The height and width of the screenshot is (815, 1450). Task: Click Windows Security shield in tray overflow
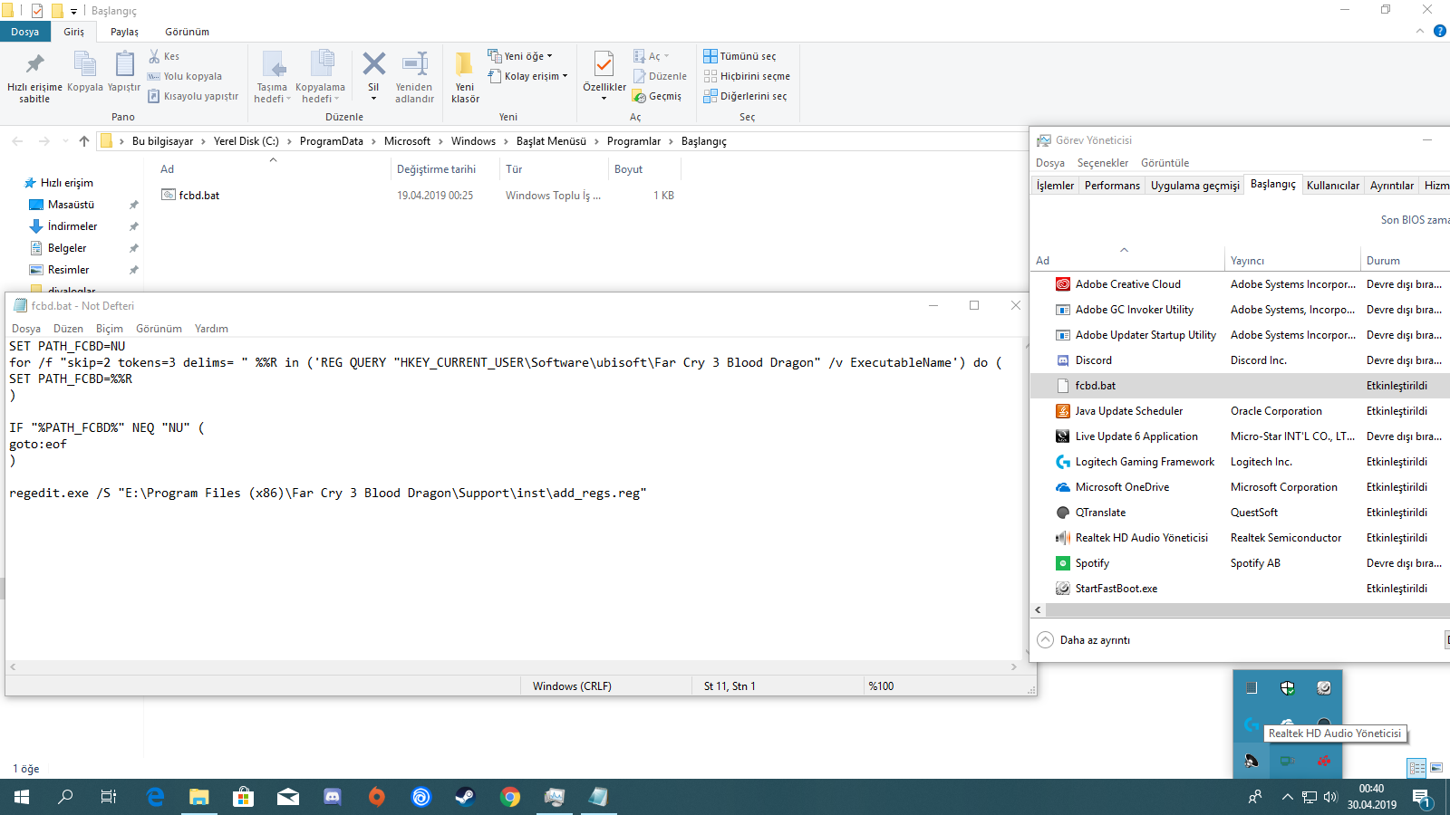(1288, 688)
